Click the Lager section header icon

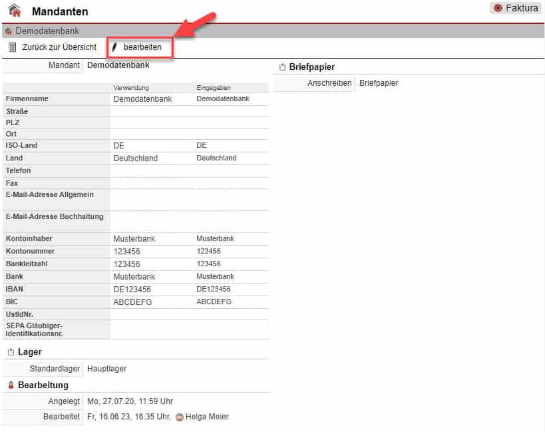coord(11,352)
